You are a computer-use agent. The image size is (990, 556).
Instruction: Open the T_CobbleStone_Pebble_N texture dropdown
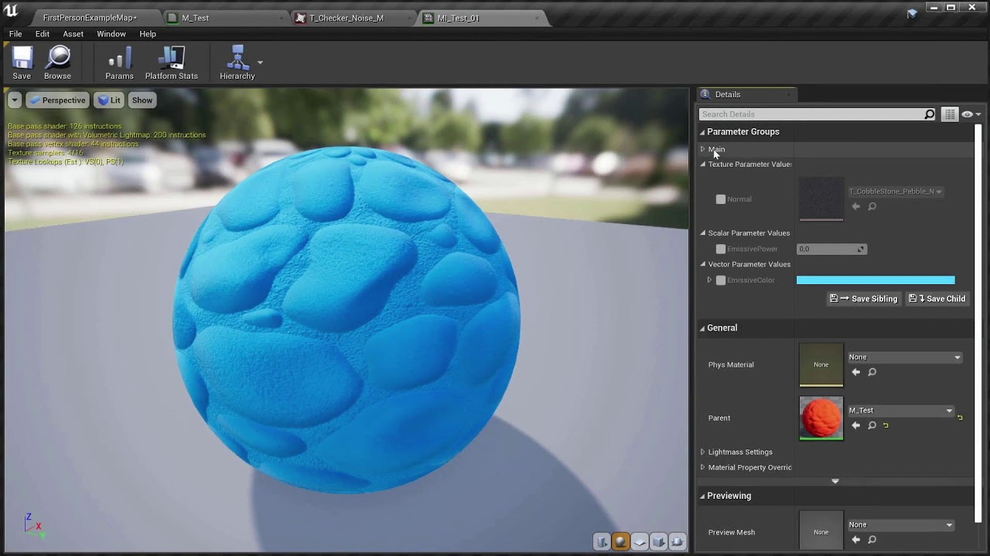[896, 192]
